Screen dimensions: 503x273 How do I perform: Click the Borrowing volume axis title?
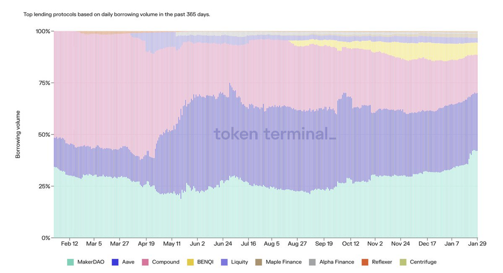click(18, 134)
